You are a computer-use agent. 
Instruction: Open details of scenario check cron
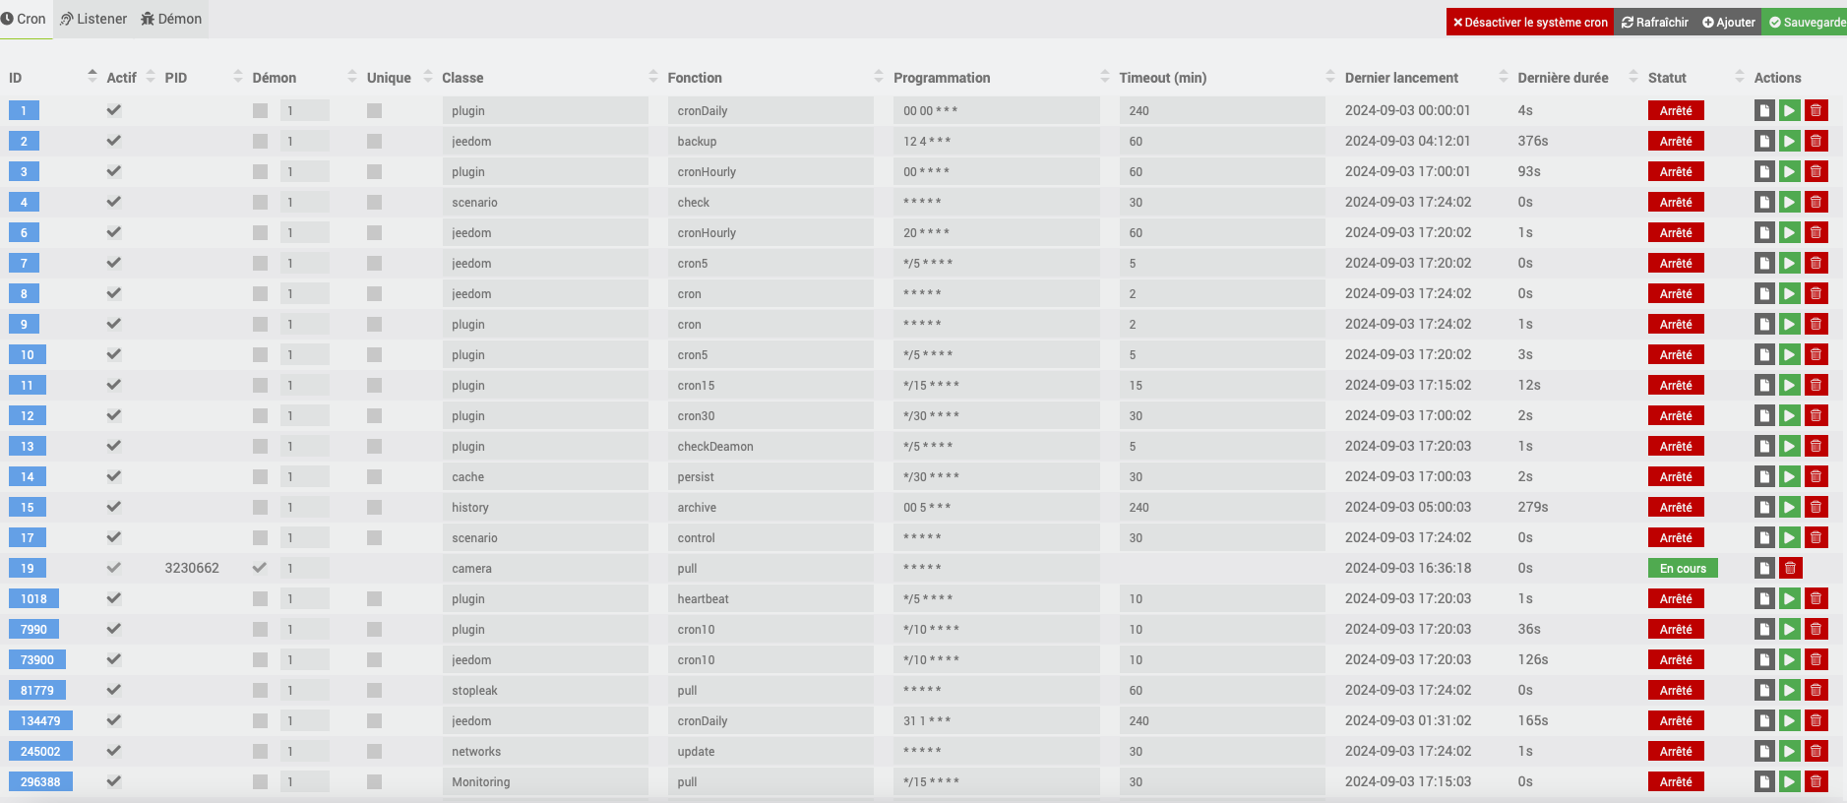coord(1764,203)
